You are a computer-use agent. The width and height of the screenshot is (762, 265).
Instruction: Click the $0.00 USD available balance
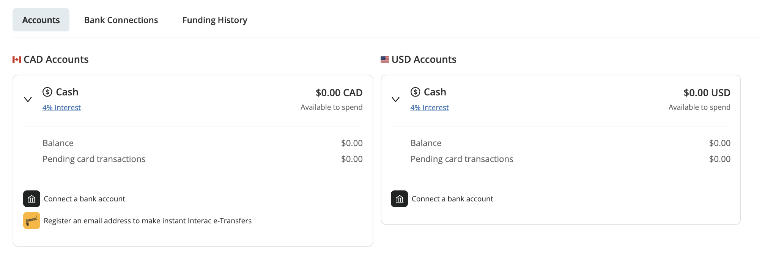tap(707, 93)
